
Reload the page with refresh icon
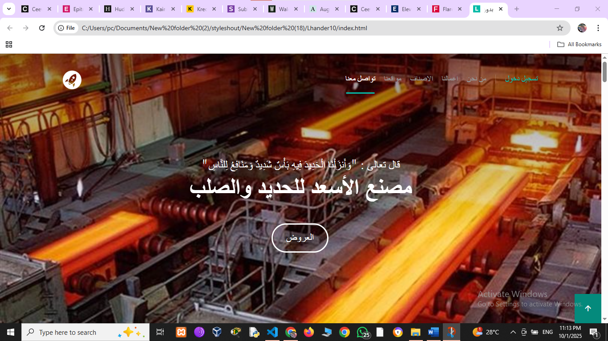(x=42, y=28)
